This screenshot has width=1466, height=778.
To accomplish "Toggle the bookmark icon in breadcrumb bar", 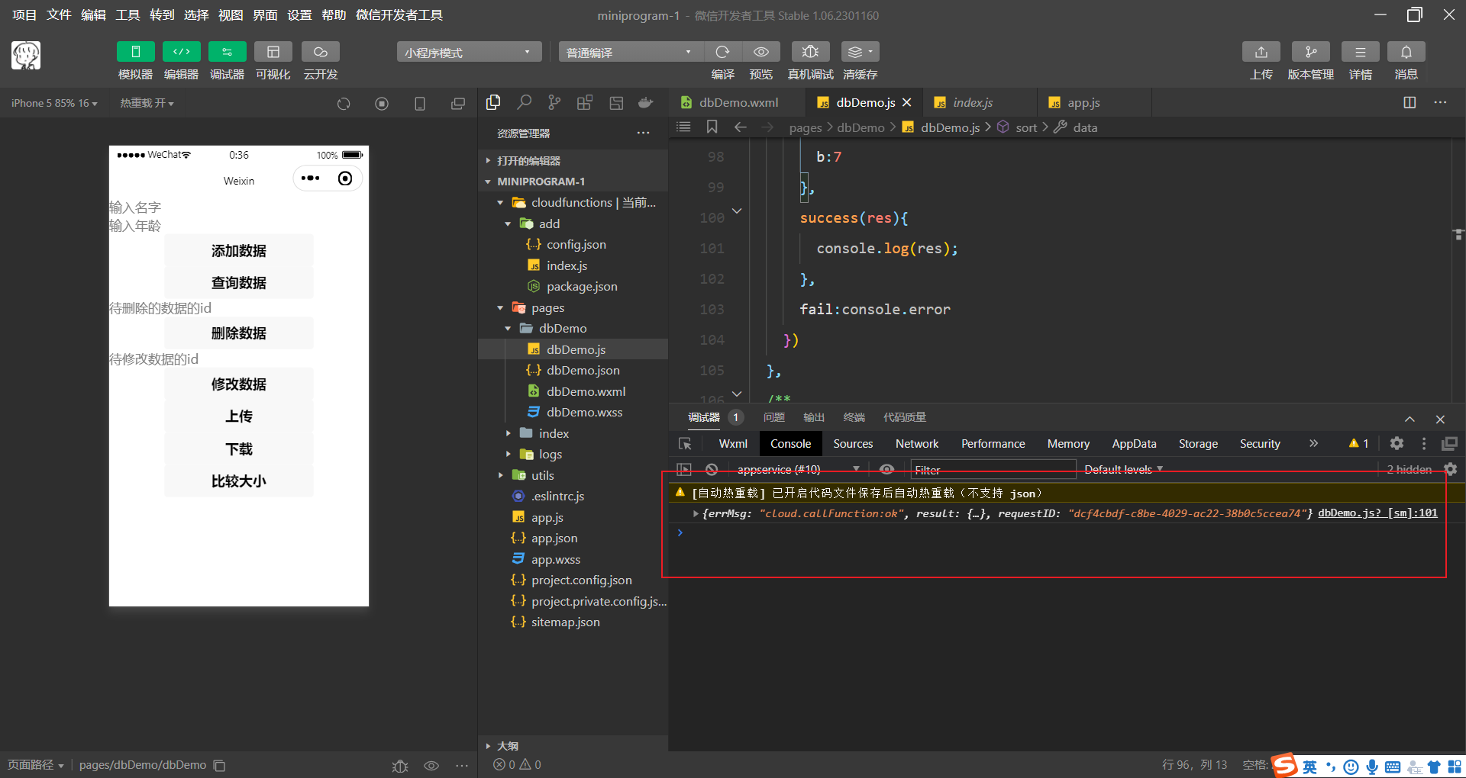I will [x=712, y=127].
